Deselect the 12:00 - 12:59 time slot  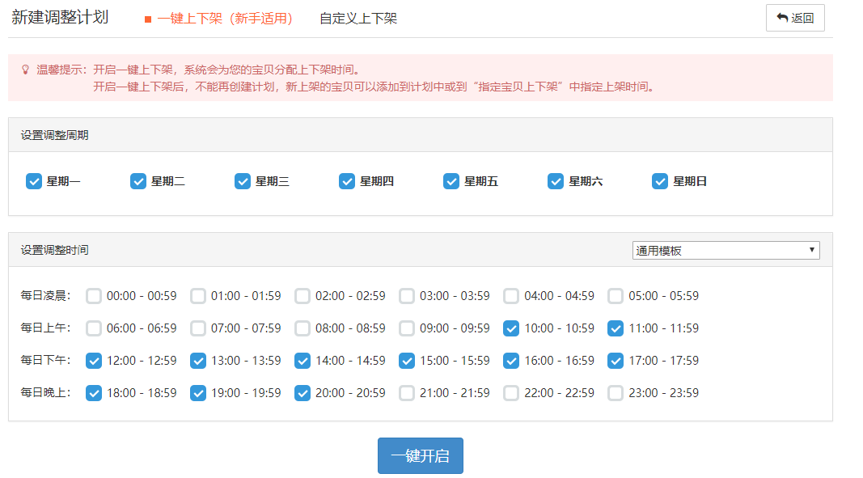click(94, 361)
